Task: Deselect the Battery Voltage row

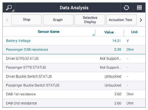Action: (x=74, y=41)
